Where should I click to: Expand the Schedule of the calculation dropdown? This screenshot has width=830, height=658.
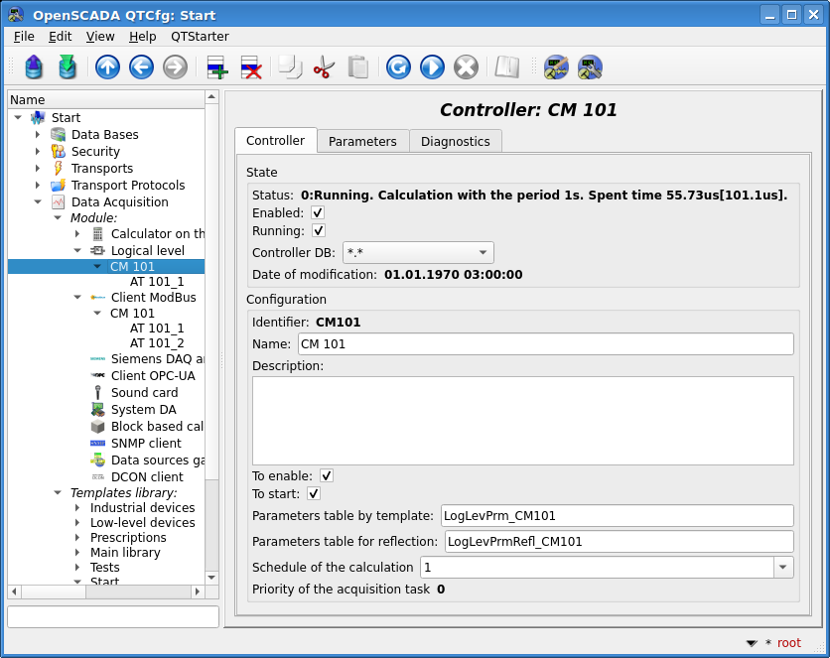point(782,567)
